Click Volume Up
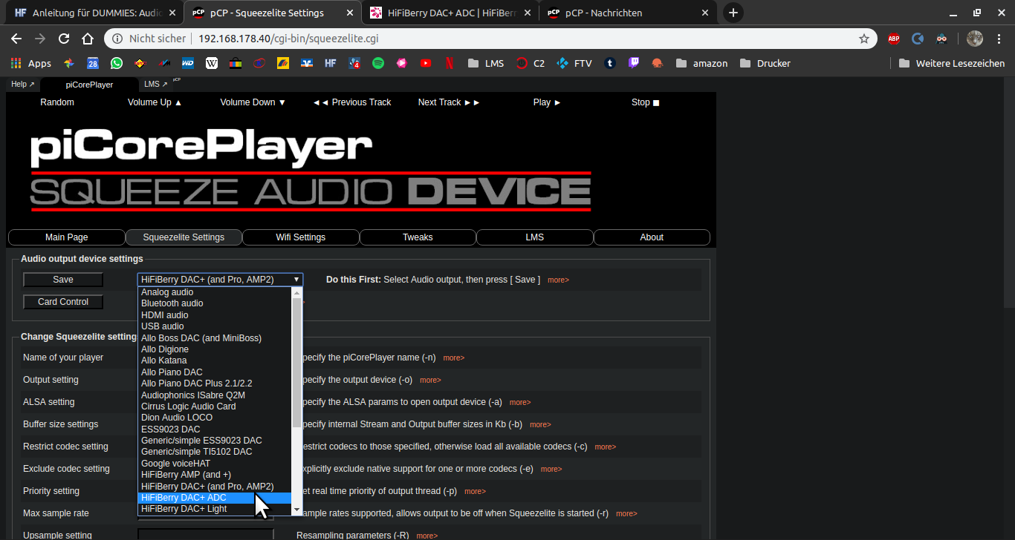 tap(155, 102)
